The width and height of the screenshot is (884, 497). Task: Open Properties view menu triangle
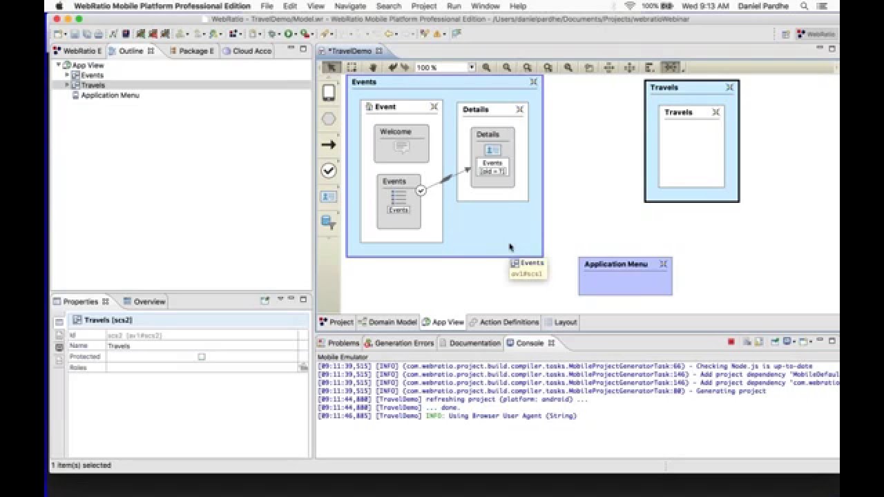280,300
